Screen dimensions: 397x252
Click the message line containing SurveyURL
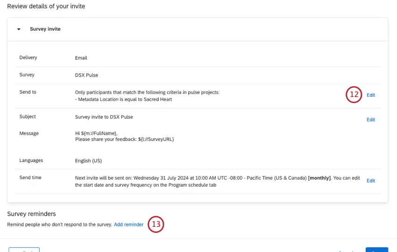[124, 139]
